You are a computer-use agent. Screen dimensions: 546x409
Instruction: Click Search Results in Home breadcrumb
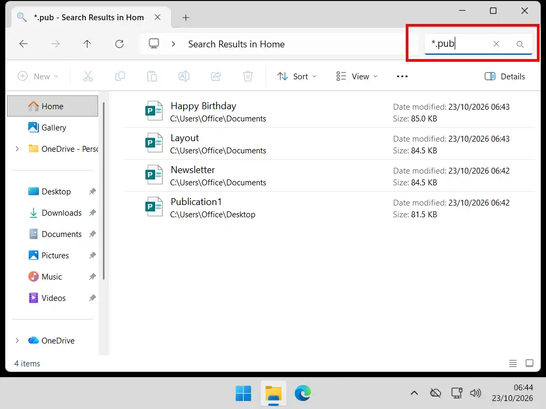[236, 44]
